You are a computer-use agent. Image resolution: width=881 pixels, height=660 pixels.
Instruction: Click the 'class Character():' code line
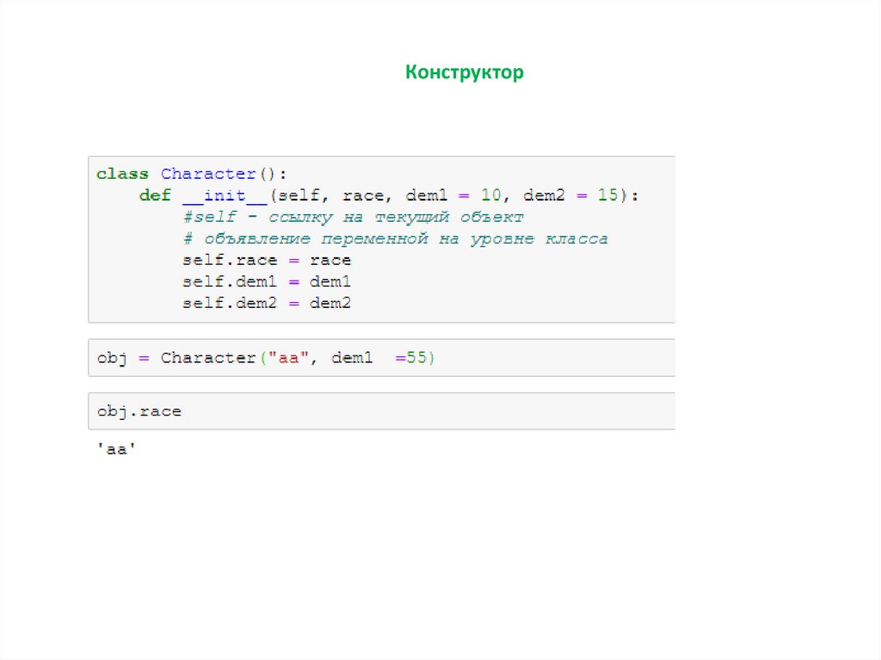[192, 174]
